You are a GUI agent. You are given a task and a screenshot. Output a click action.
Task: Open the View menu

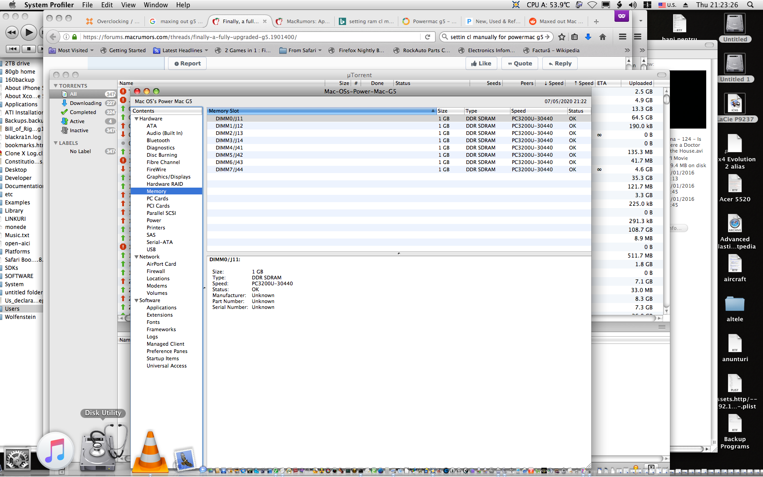[x=128, y=5]
